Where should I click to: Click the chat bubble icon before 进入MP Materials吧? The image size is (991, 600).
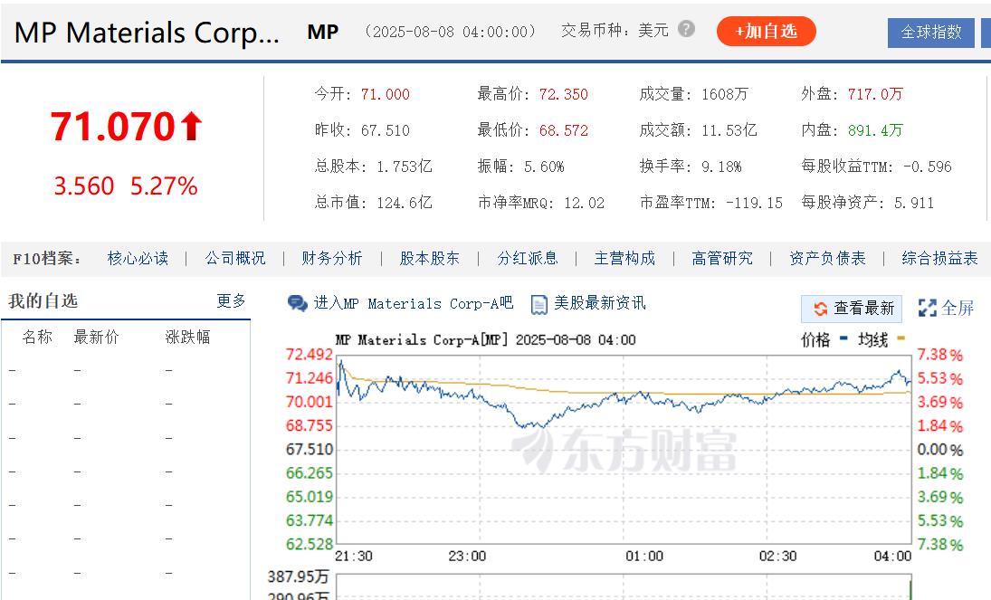[x=297, y=303]
